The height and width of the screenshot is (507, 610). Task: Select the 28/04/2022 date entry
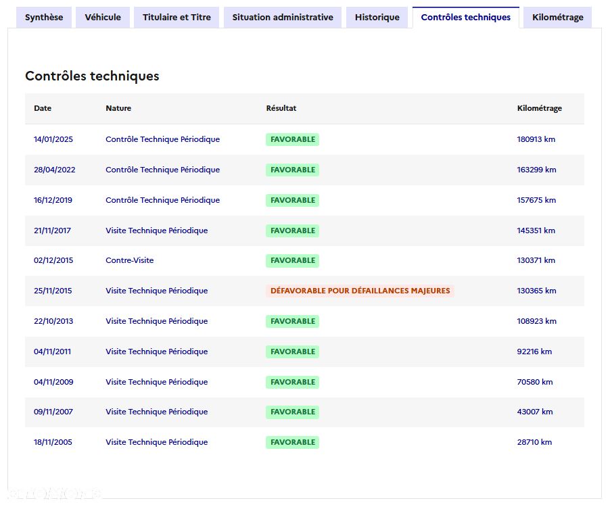coord(55,170)
